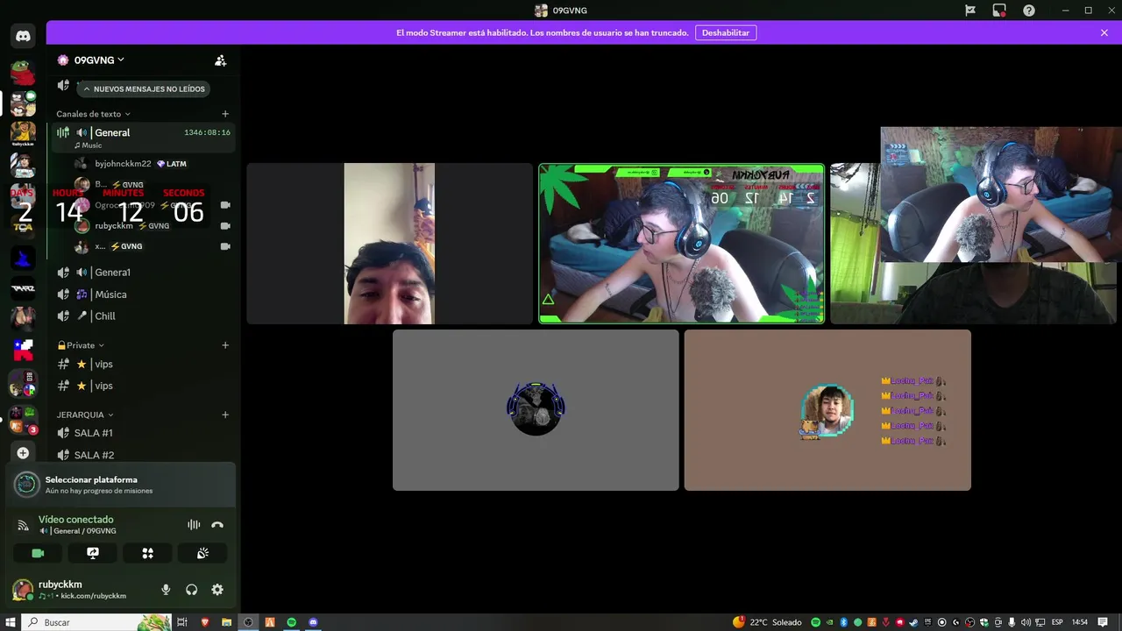
Task: Open the soundboard
Action: tap(202, 553)
